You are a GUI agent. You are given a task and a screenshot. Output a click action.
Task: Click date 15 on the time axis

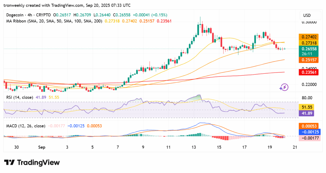pos(219,147)
